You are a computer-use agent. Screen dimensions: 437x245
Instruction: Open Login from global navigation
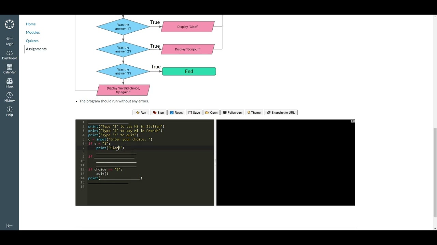point(10,41)
